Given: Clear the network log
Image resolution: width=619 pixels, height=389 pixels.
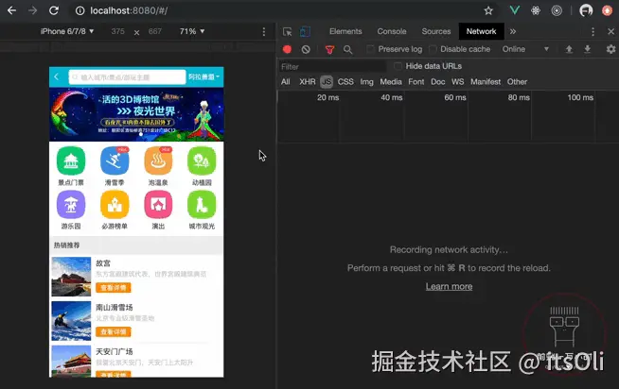Looking at the screenshot, I should tap(306, 49).
